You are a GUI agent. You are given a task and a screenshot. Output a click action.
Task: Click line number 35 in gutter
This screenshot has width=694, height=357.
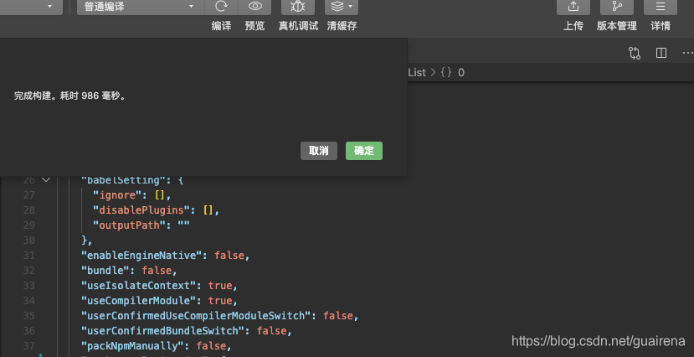coord(28,316)
